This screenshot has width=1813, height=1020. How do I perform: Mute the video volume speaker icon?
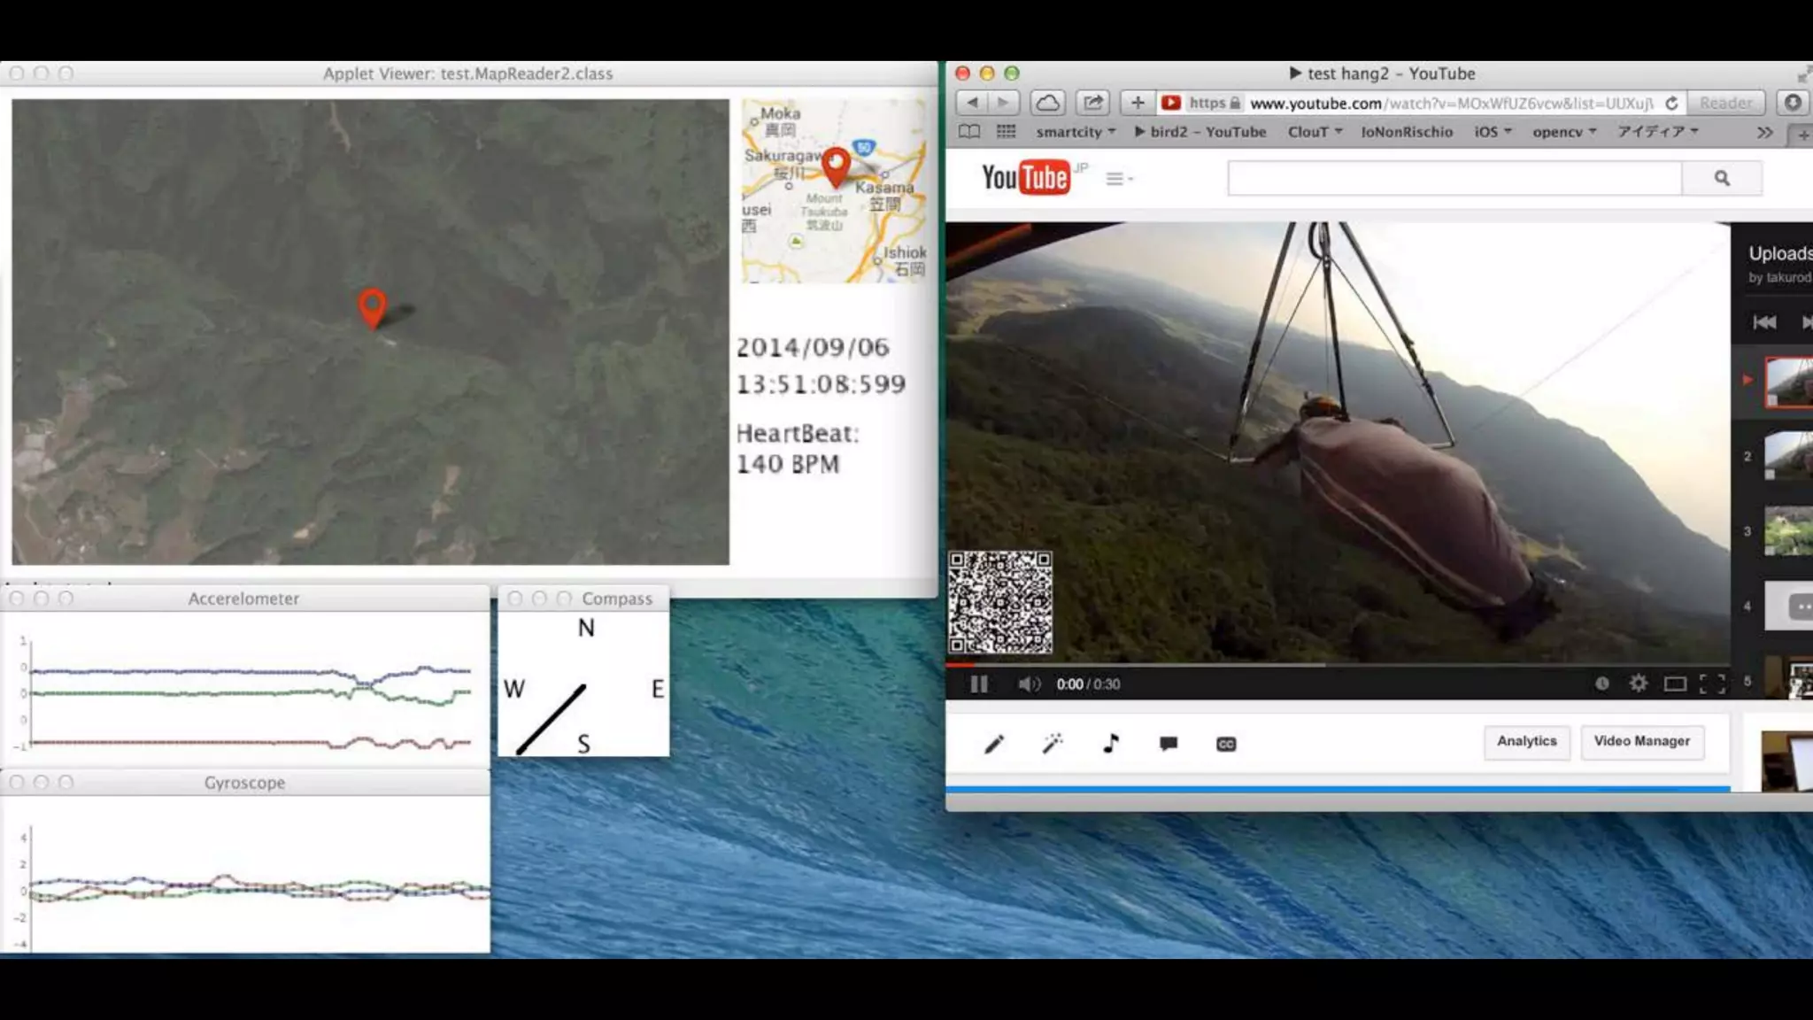[1028, 684]
